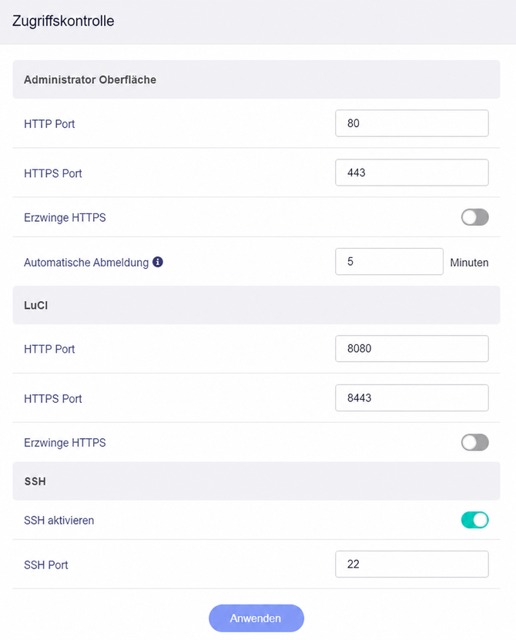Select the Automatische Abmeldung minutes field
Screen dimensions: 516x640
pos(389,262)
